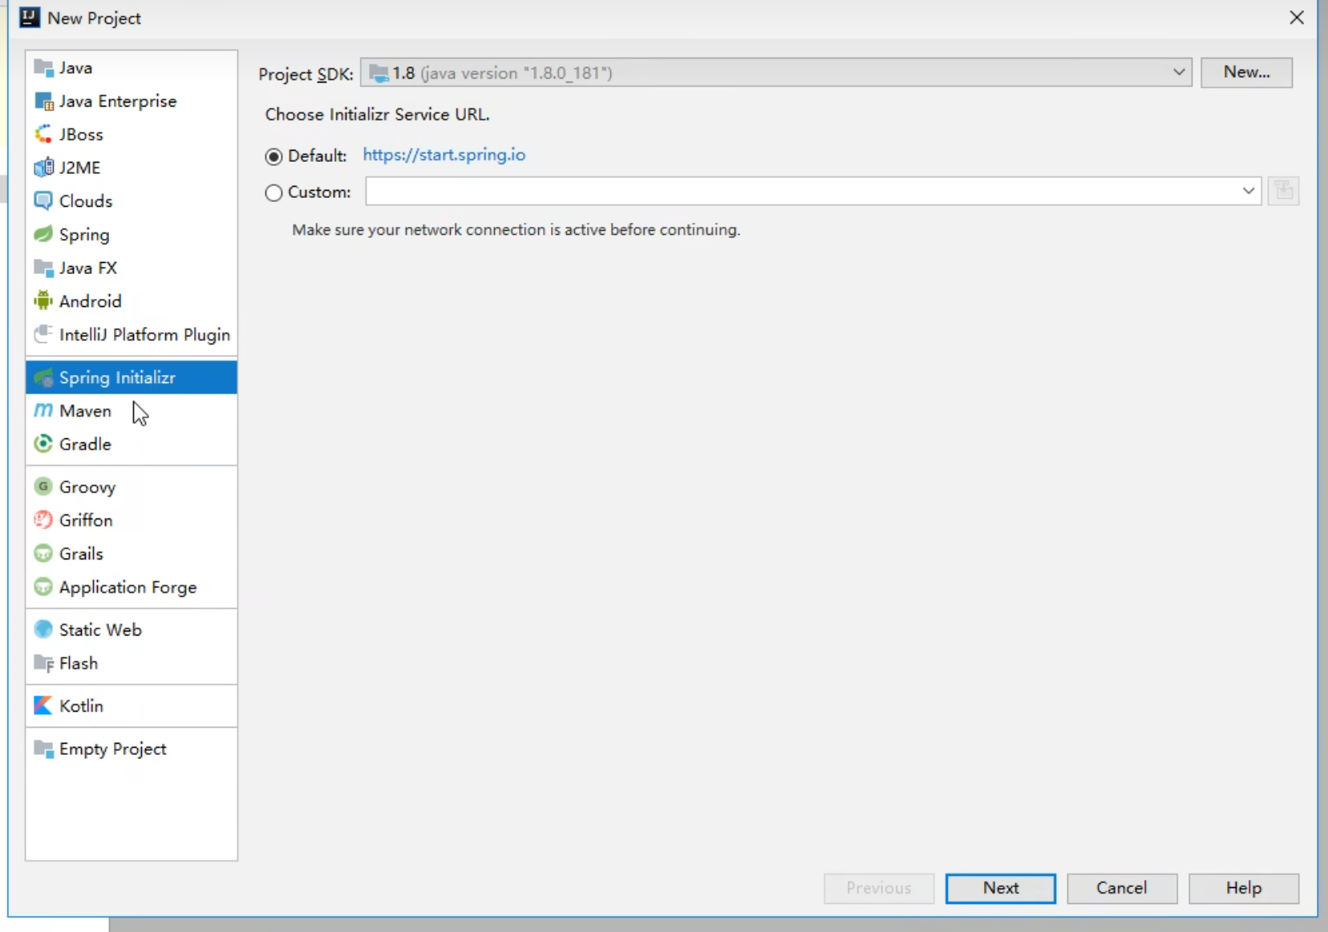Viewport: 1328px width, 932px height.
Task: Select the Spring list entry
Action: pyautogui.click(x=132, y=235)
